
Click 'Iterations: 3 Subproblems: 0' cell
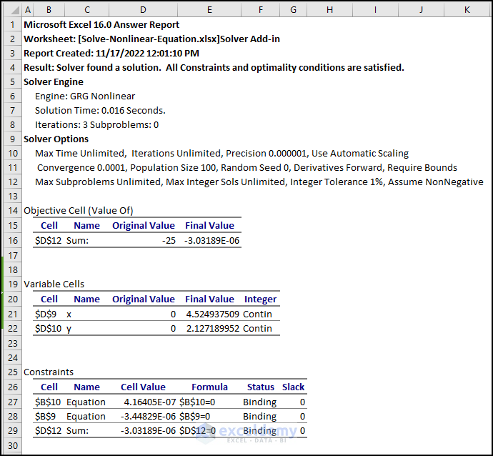(97, 125)
